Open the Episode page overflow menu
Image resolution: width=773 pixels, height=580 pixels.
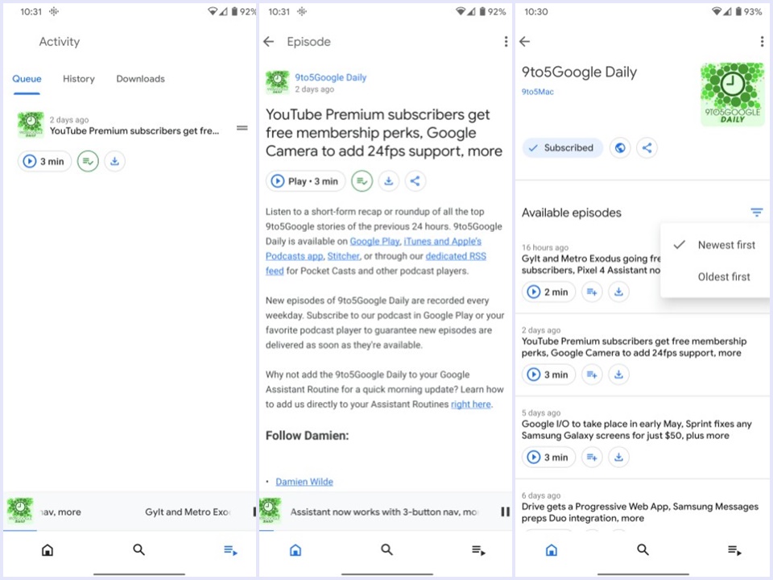[506, 41]
